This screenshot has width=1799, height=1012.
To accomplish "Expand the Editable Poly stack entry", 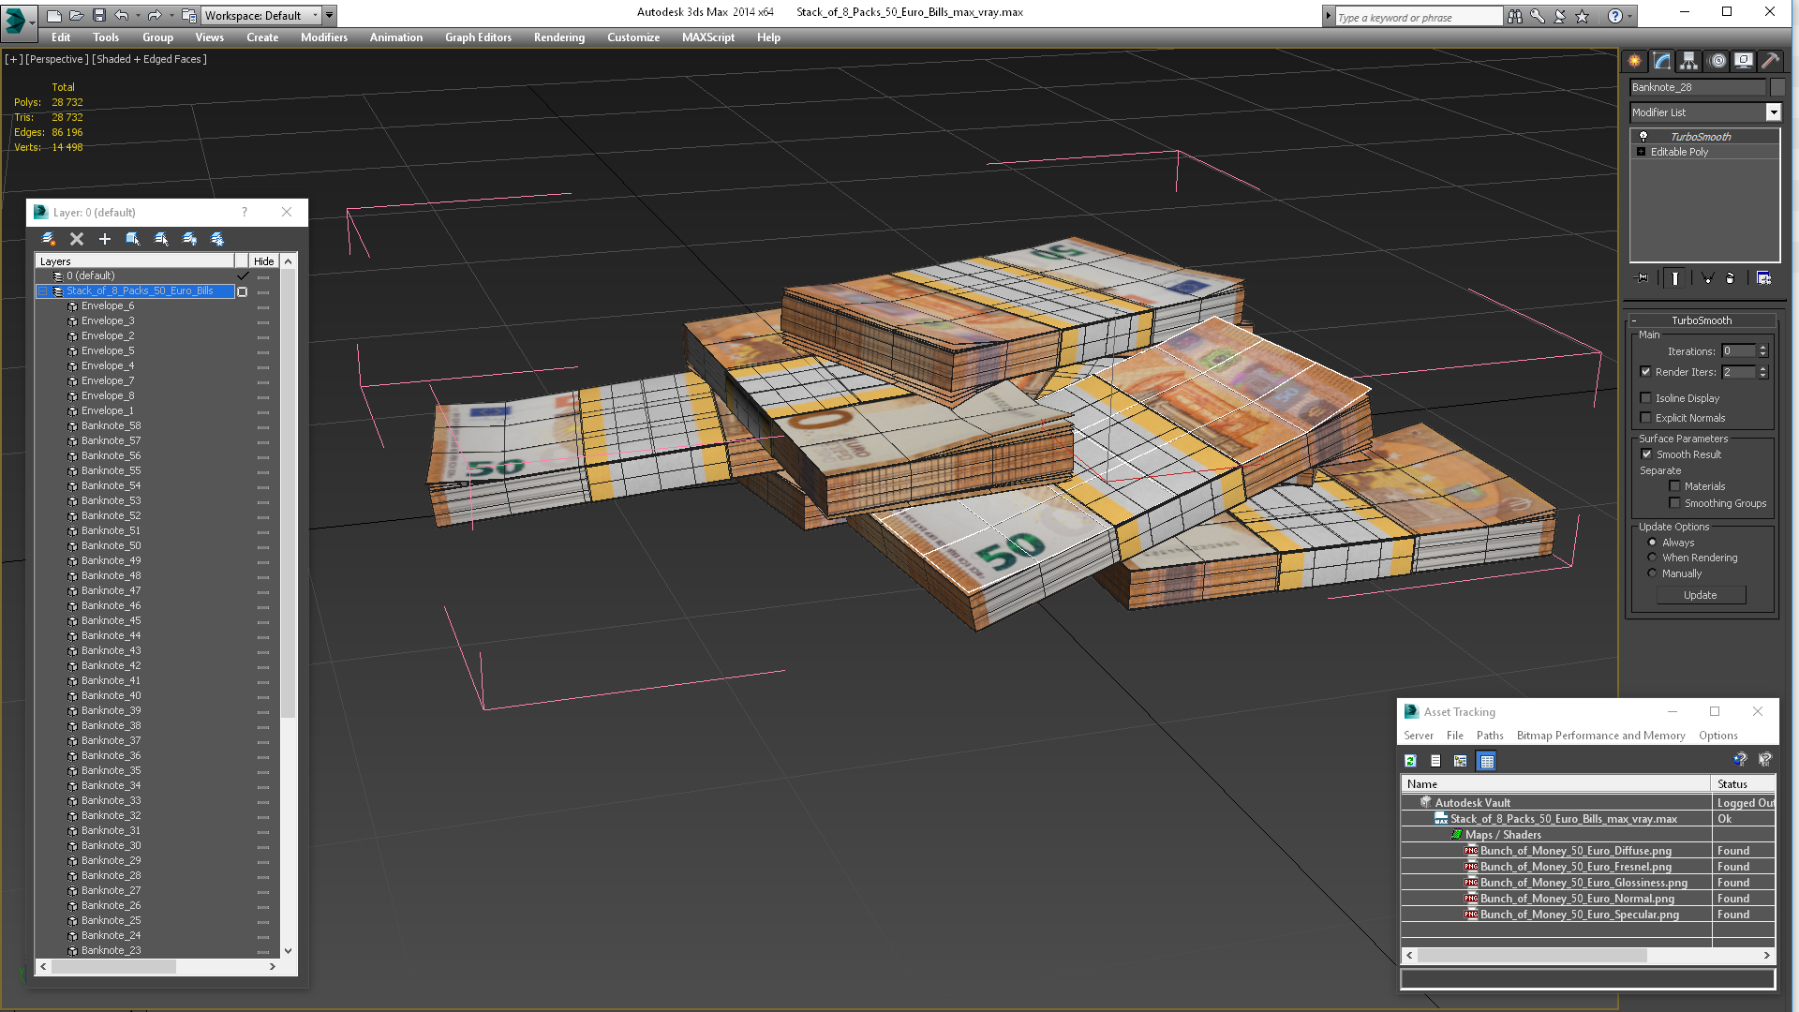I will coord(1642,152).
